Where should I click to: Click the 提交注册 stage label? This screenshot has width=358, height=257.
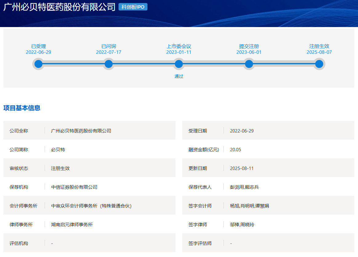[249, 46]
